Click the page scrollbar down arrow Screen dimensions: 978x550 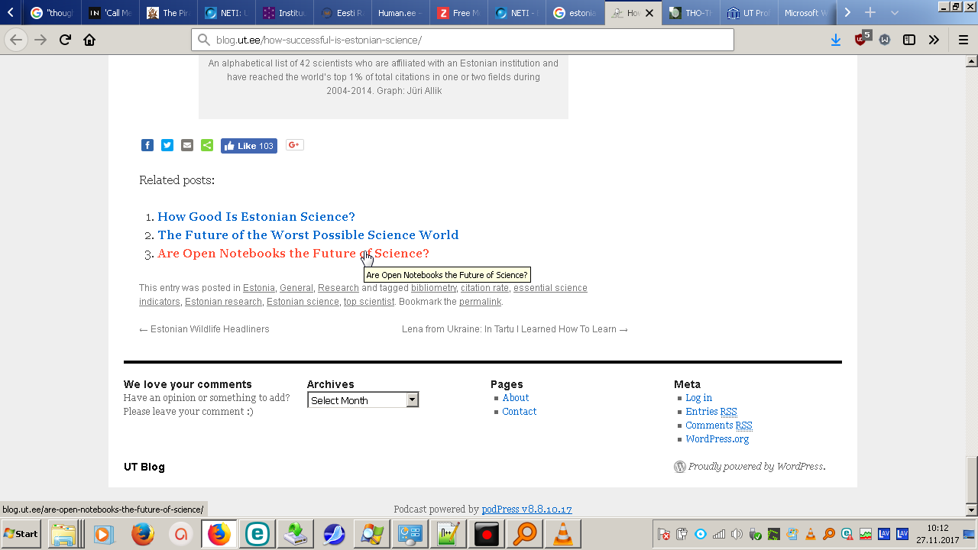pyautogui.click(x=972, y=510)
